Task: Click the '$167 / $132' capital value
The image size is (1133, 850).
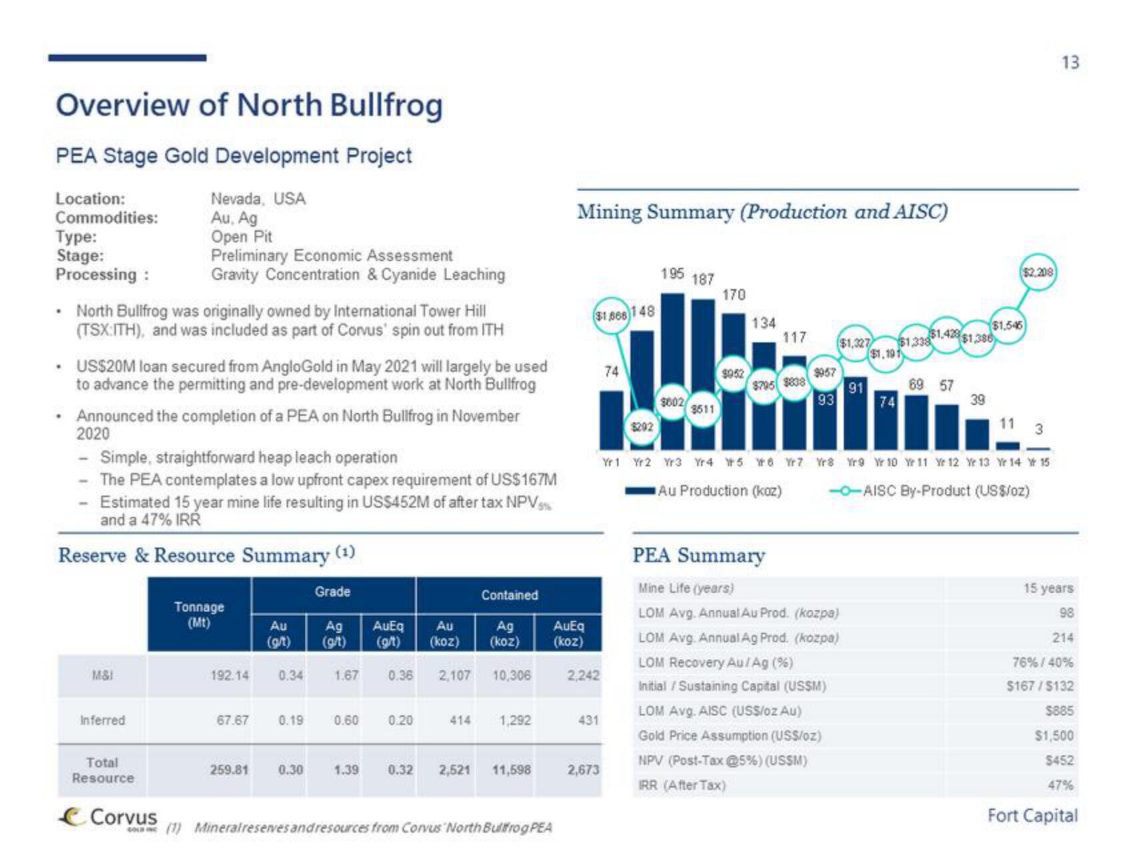Action: coord(1040,686)
